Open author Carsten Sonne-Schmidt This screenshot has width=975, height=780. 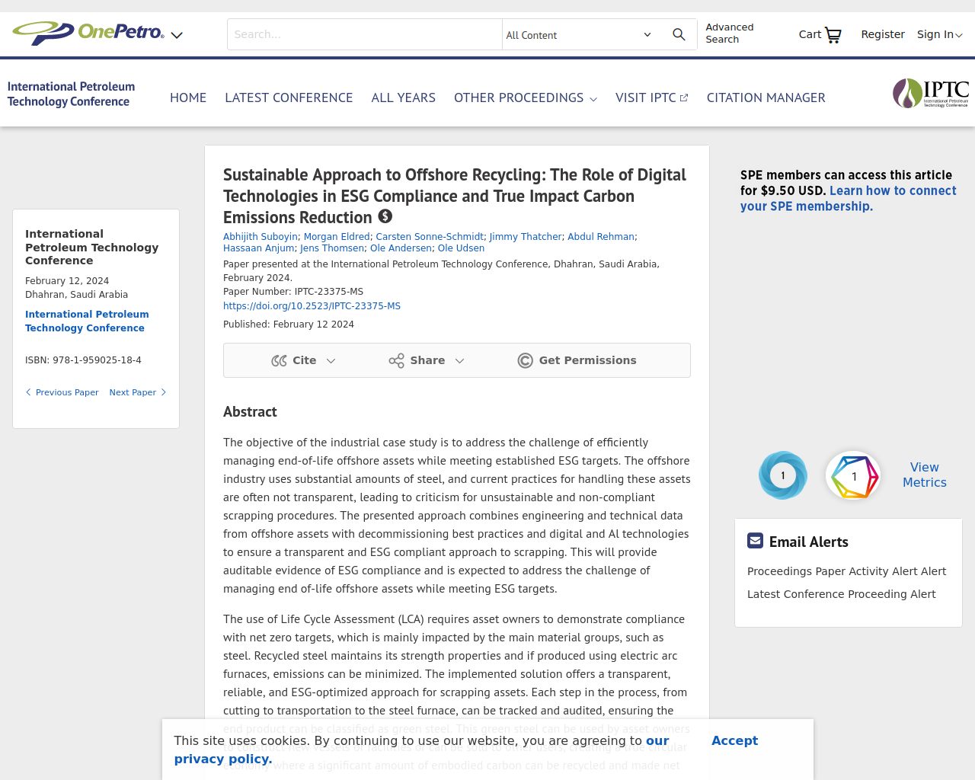(x=430, y=237)
